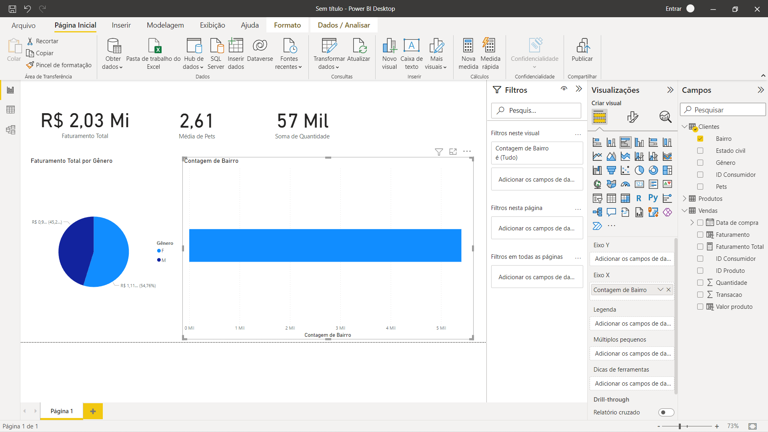Choose the card (123) visual

639,184
